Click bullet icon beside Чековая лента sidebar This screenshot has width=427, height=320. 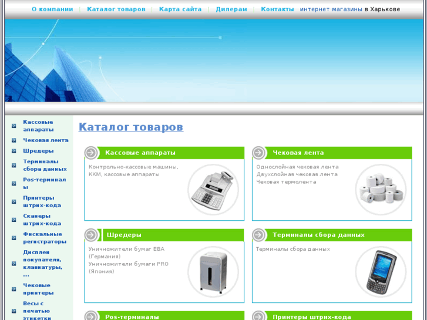[14, 140]
